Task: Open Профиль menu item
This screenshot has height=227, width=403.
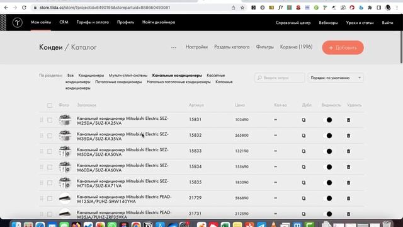Action: click(125, 22)
